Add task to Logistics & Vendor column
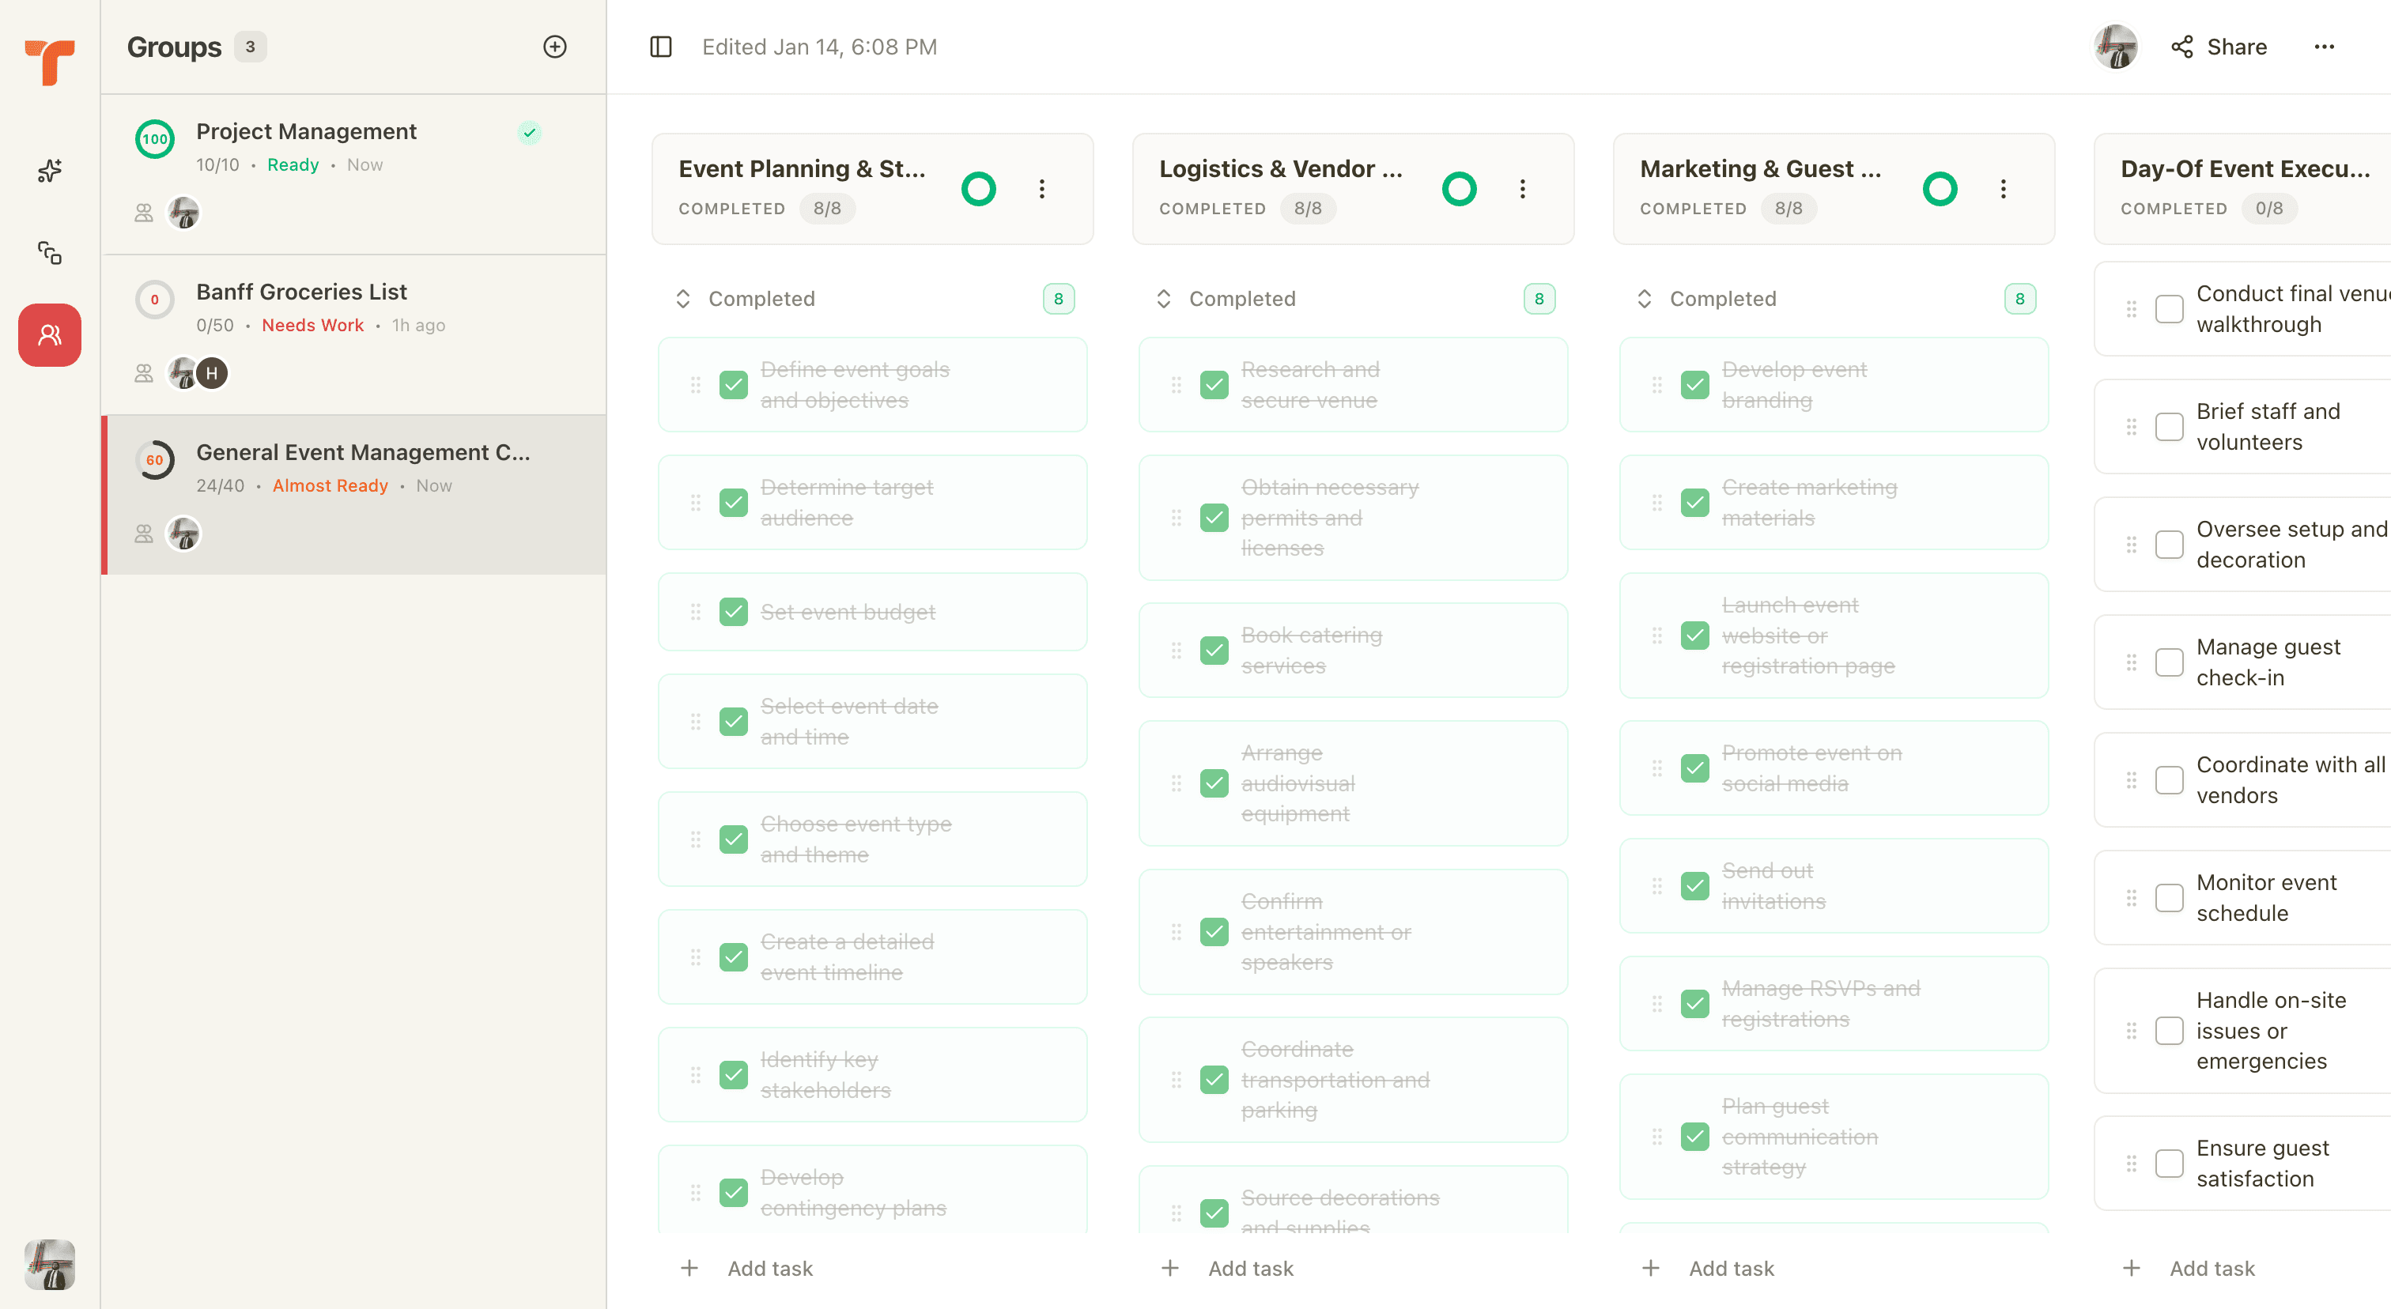Image resolution: width=2391 pixels, height=1309 pixels. pos(1228,1268)
